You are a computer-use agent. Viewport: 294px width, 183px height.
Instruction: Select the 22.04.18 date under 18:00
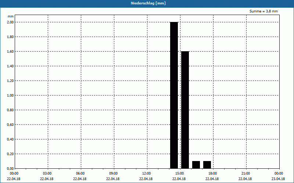(212, 179)
